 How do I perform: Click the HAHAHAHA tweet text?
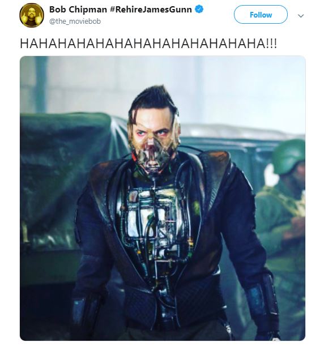coord(148,43)
